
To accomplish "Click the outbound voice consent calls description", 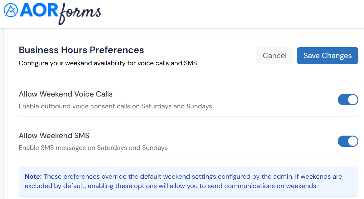I will point(115,106).
